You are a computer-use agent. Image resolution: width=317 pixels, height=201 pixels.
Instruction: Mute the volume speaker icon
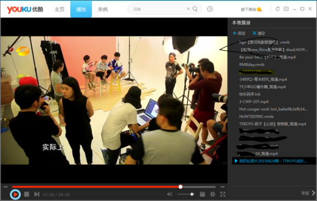pyautogui.click(x=169, y=194)
